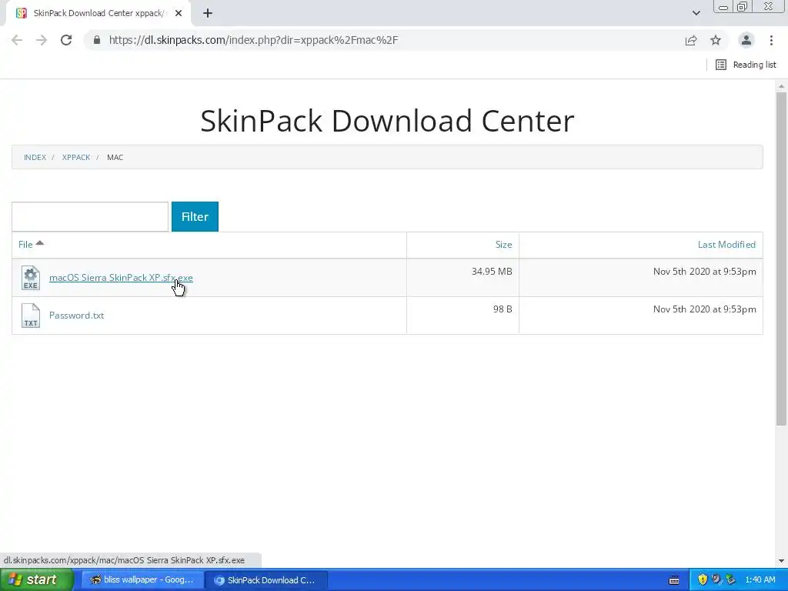Go to XPPACK in the breadcrumb

click(x=76, y=157)
